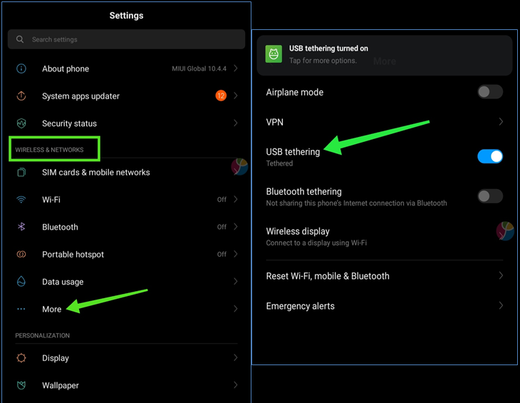Open the More settings entry
The height and width of the screenshot is (403, 520).
(52, 309)
